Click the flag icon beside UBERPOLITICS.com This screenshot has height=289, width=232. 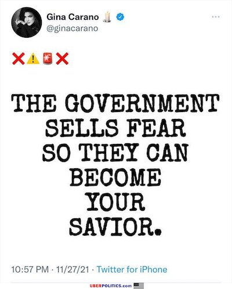coord(139,286)
